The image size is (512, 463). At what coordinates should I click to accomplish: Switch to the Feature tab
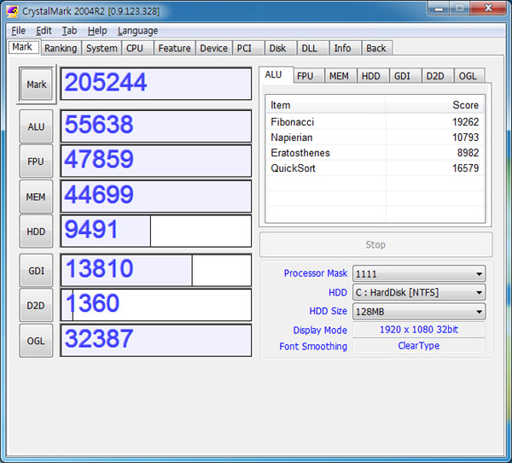174,48
